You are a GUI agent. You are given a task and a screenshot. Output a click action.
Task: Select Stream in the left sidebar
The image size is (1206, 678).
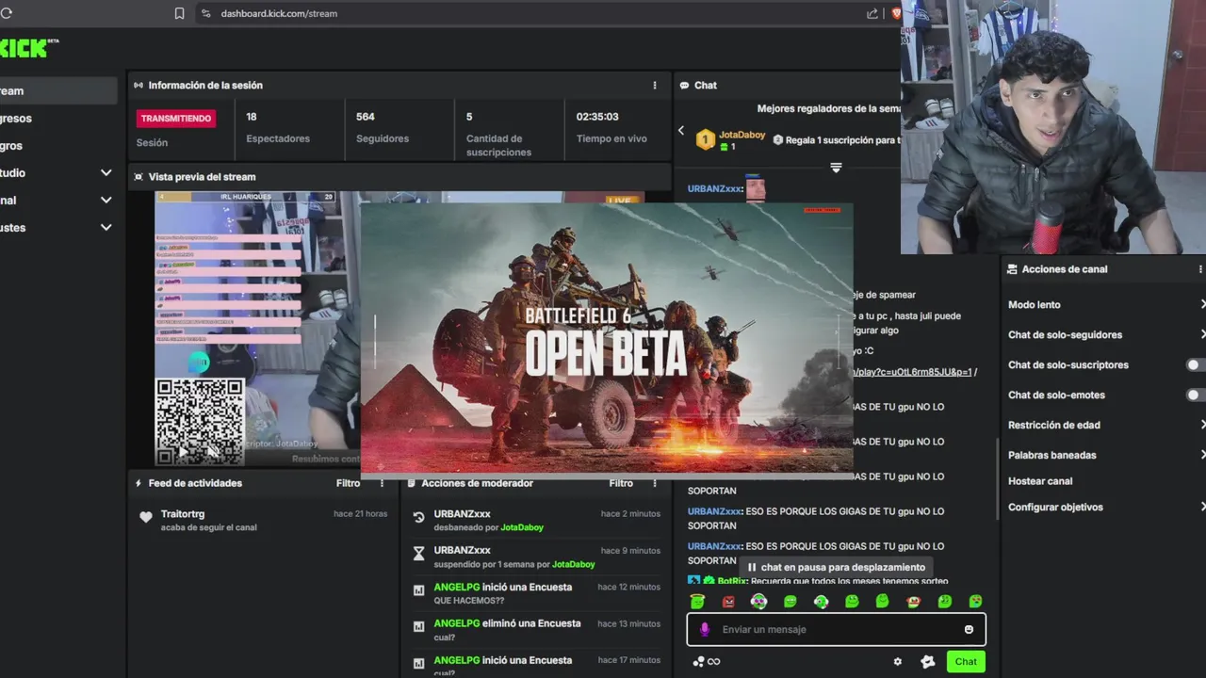[x=58, y=91]
